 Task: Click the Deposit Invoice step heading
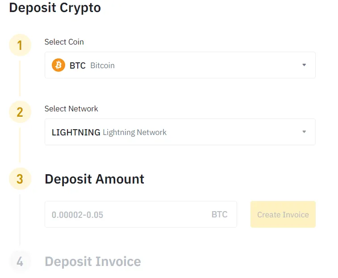(x=93, y=262)
